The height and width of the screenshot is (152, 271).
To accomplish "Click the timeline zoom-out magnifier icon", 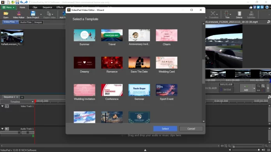I will coord(229,146).
